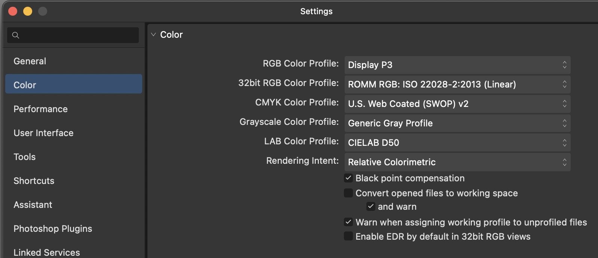598x258 pixels.
Task: Toggle warning for unprofiled files
Action: [348, 222]
